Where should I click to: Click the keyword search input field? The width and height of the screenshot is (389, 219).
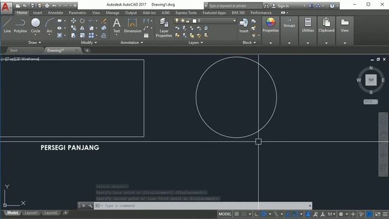pos(235,5)
